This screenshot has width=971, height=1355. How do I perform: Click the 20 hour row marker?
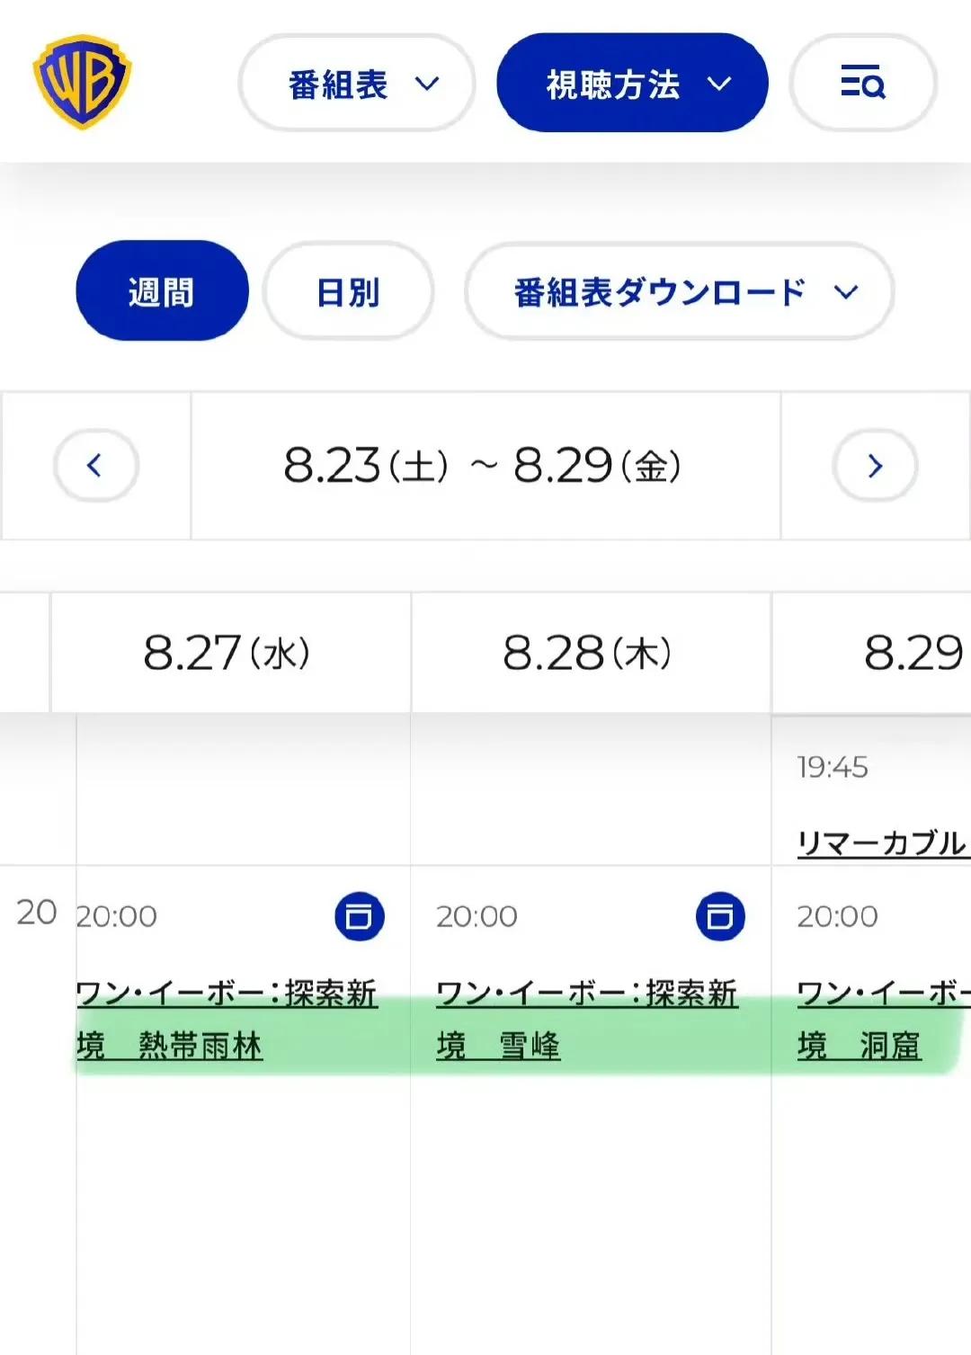[37, 912]
